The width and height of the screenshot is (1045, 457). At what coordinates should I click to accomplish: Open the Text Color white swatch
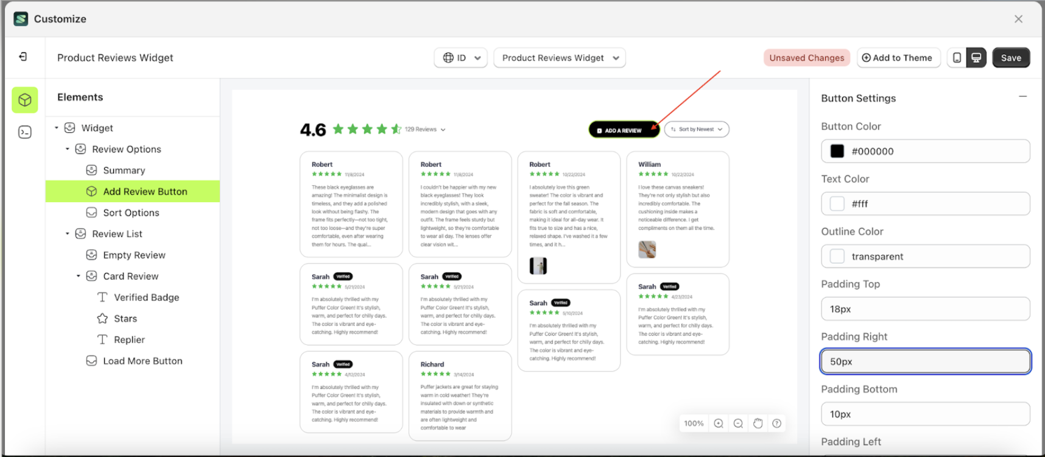point(837,204)
